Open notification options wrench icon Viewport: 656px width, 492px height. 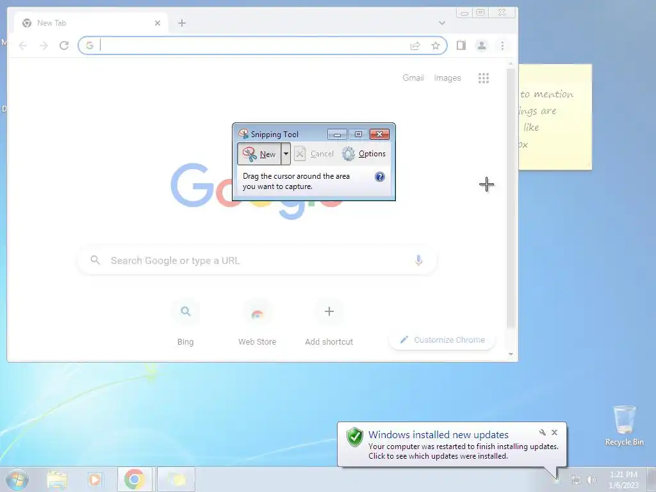pos(543,432)
